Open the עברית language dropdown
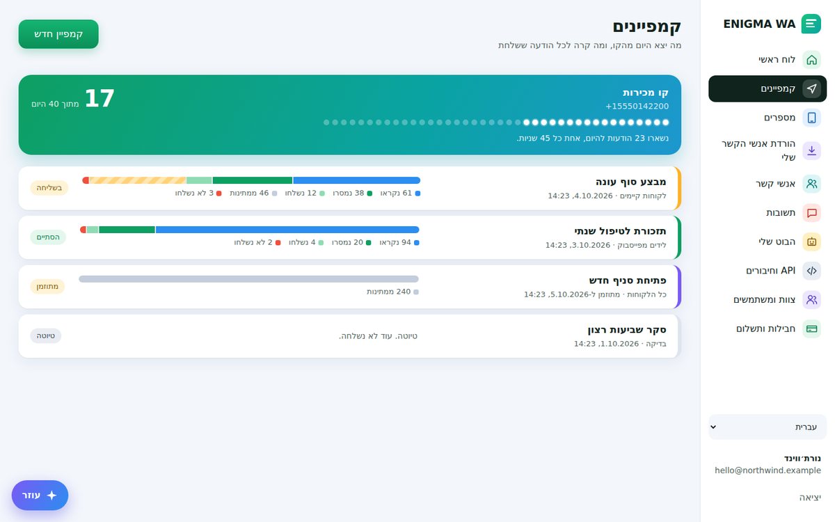 point(768,427)
